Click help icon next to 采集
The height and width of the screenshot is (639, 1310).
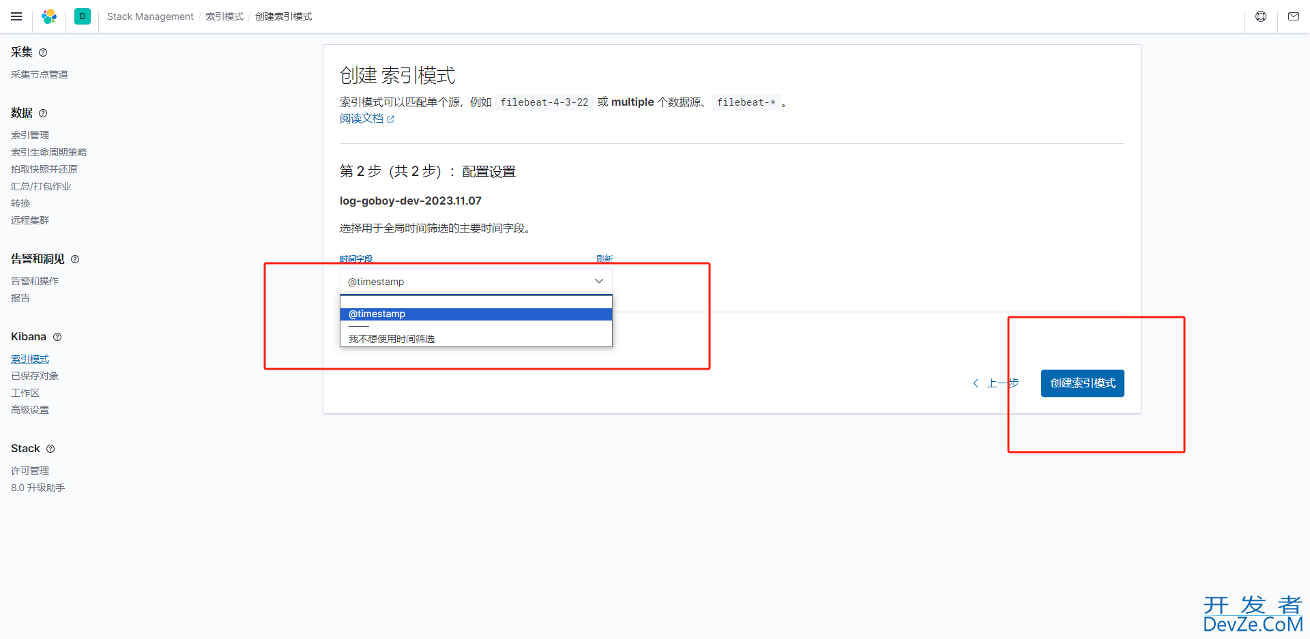click(x=43, y=53)
